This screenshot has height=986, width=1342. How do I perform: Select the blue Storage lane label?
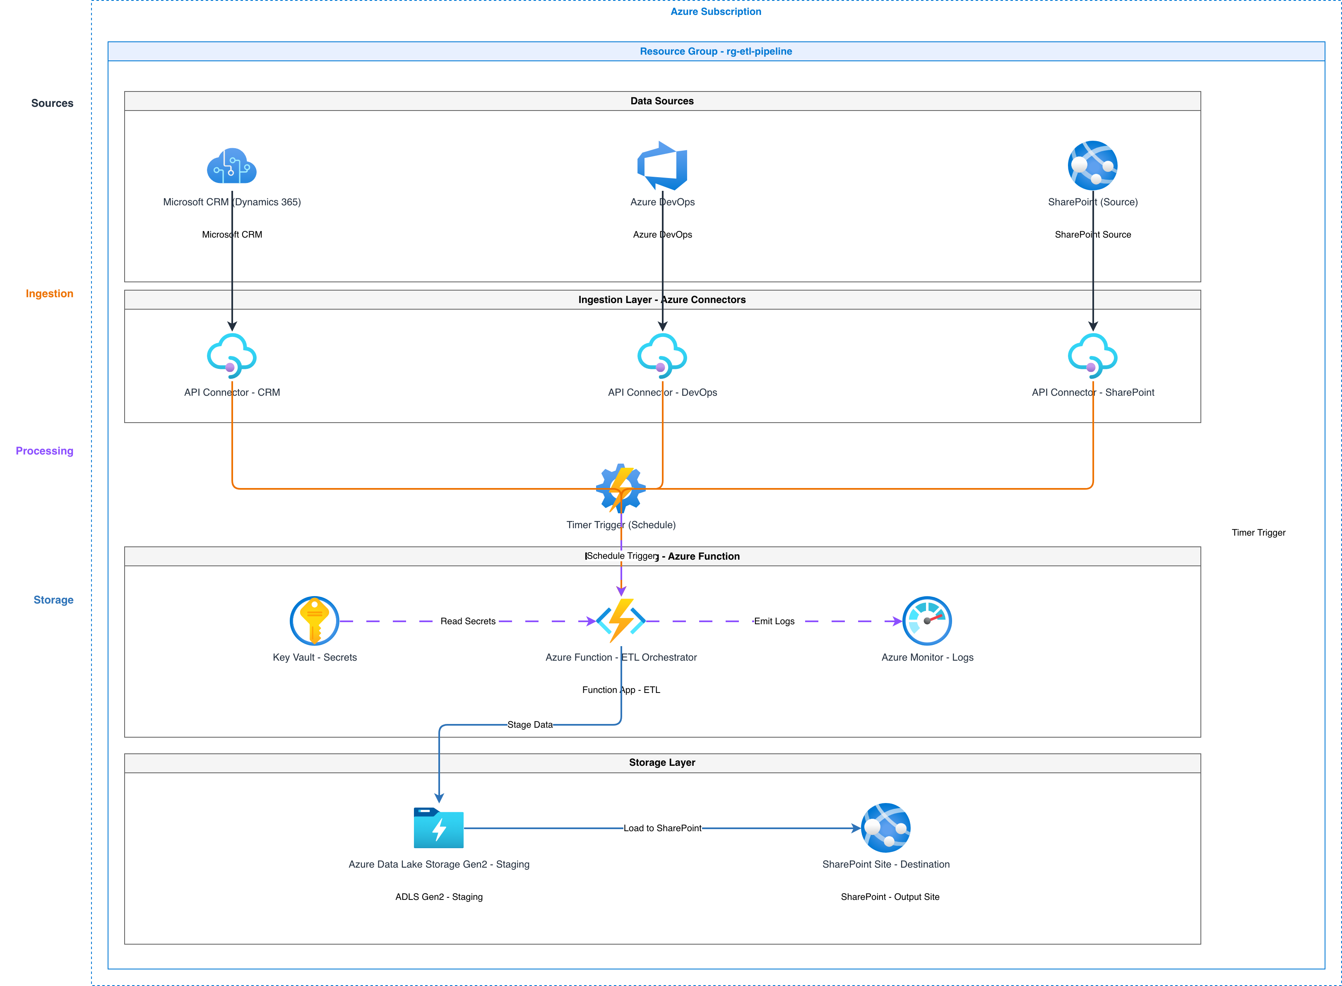[54, 600]
